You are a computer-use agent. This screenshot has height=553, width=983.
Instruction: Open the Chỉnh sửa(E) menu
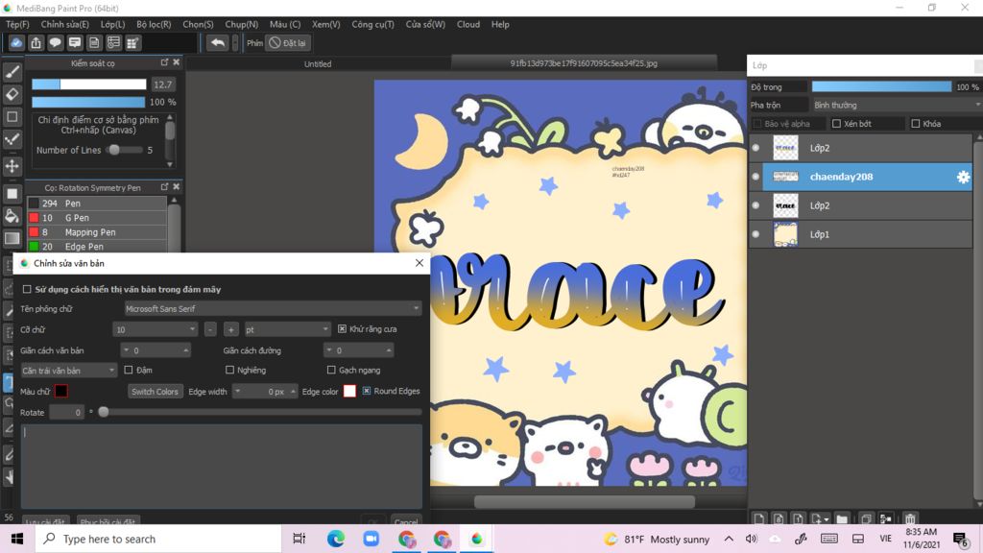coord(64,24)
